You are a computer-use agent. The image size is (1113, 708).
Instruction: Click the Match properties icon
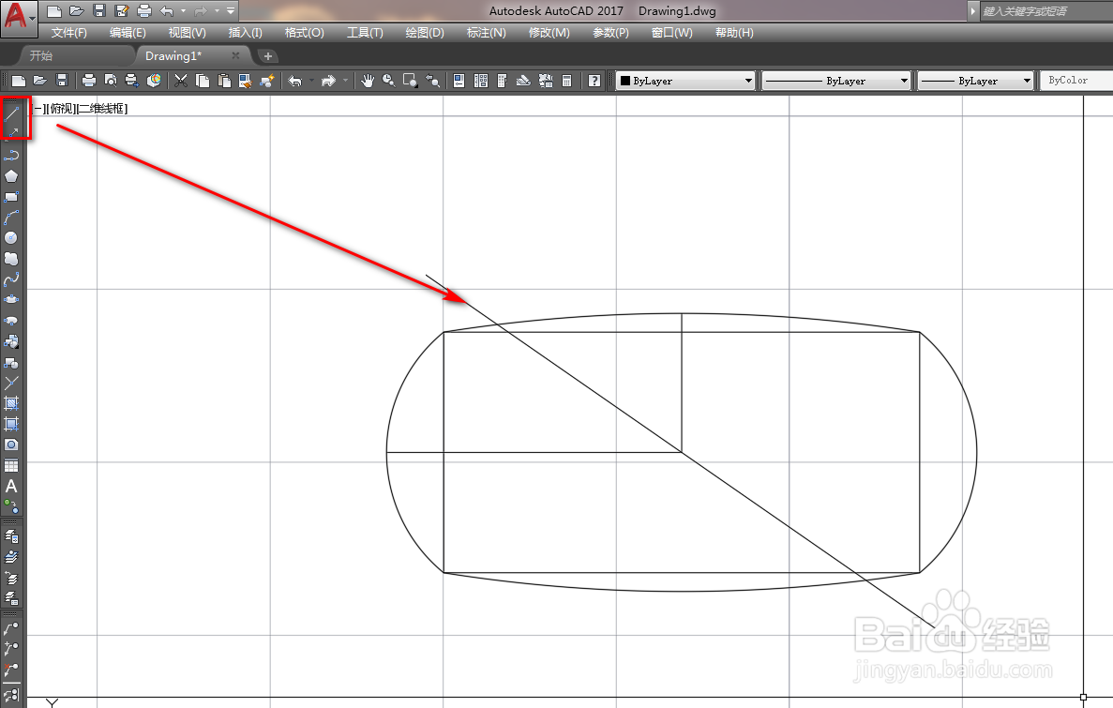tap(245, 81)
